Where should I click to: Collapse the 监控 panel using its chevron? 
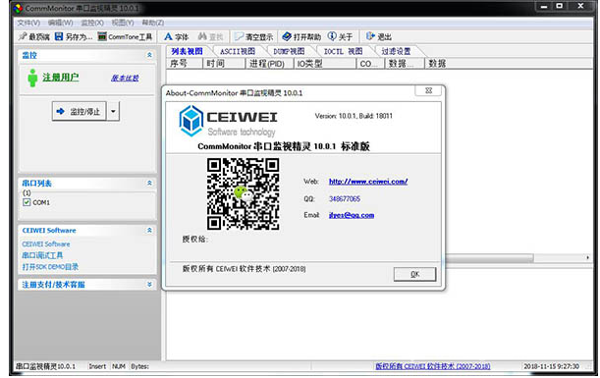[149, 55]
